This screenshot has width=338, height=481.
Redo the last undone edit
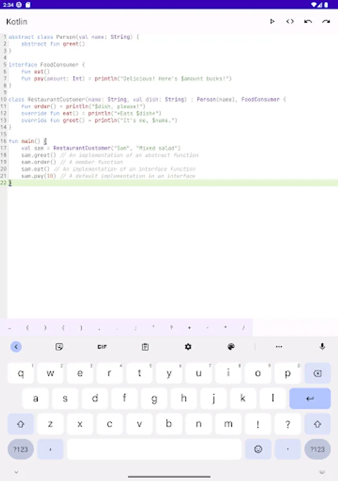click(326, 21)
